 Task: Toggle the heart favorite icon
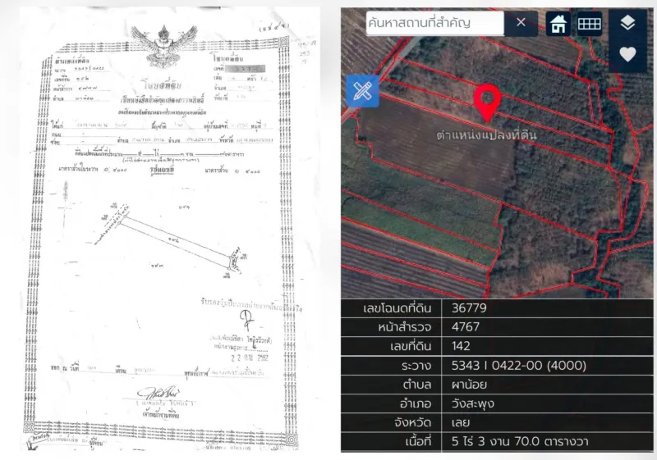[x=627, y=54]
